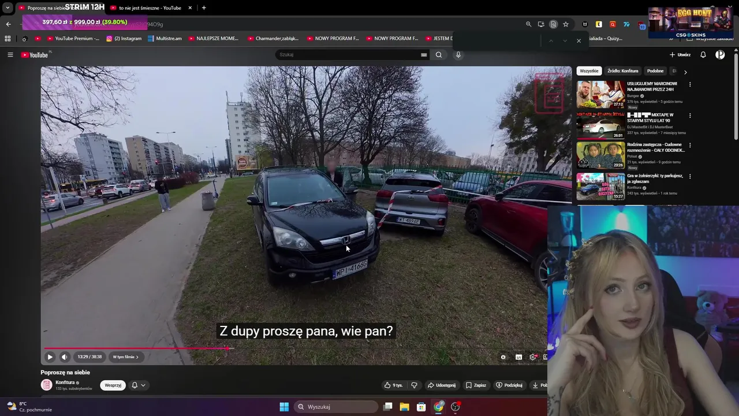Open File Explorer from taskbar
Screen dimensions: 739x416
click(x=404, y=407)
